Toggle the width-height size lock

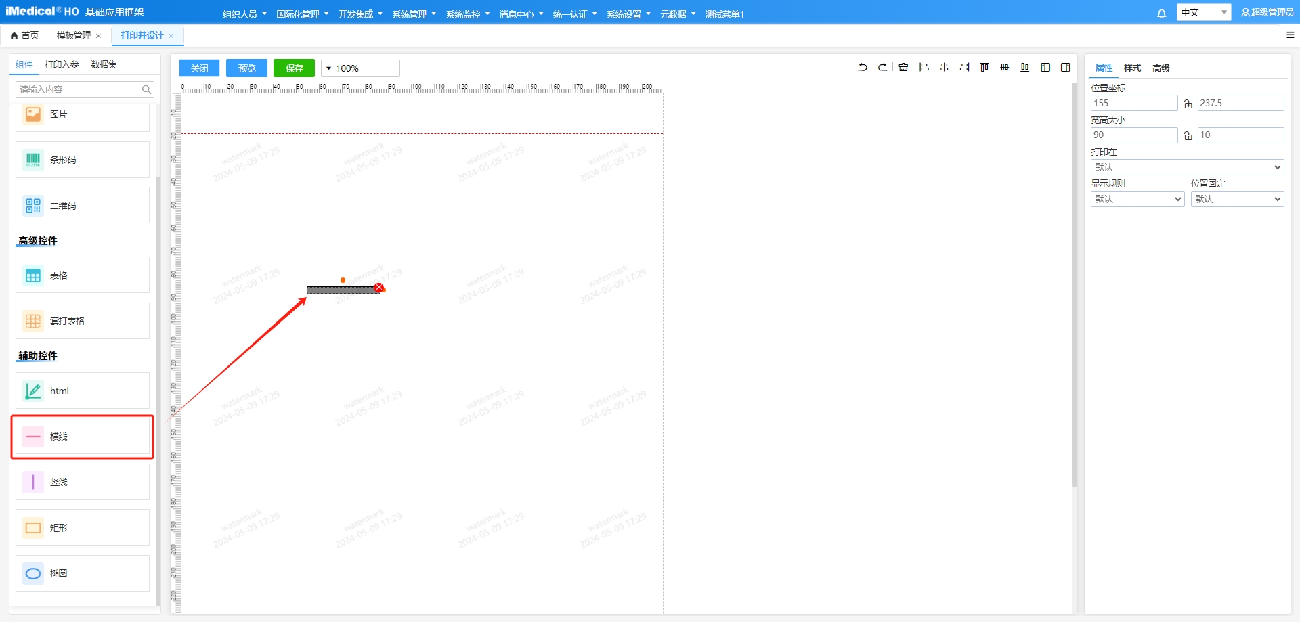(1188, 135)
